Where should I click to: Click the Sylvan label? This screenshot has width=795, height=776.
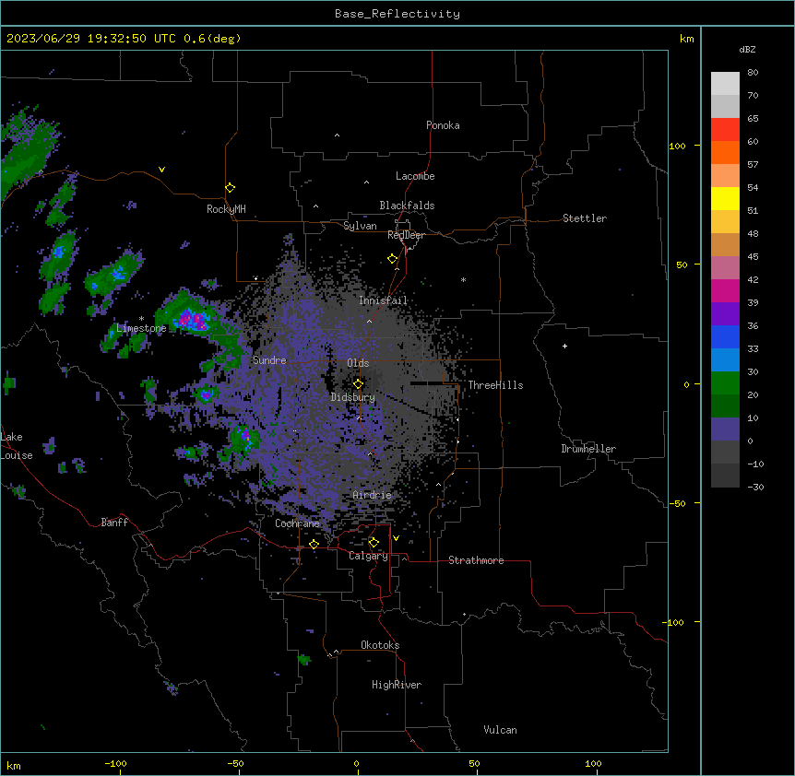(x=360, y=226)
